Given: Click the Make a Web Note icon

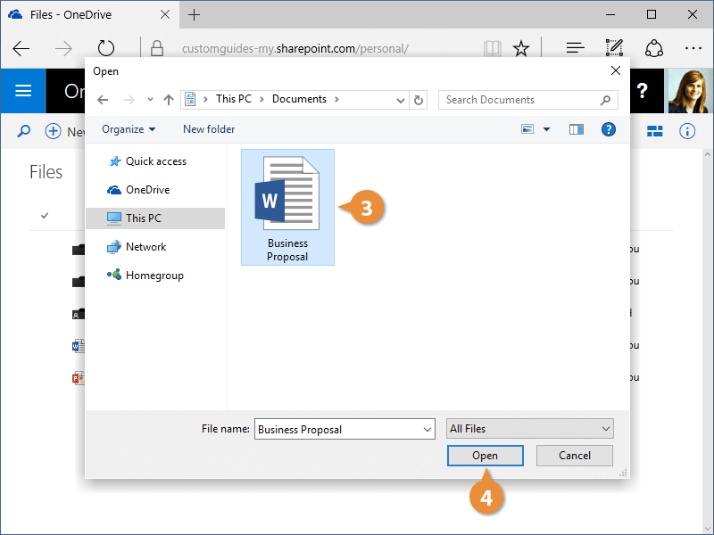Looking at the screenshot, I should [x=614, y=48].
